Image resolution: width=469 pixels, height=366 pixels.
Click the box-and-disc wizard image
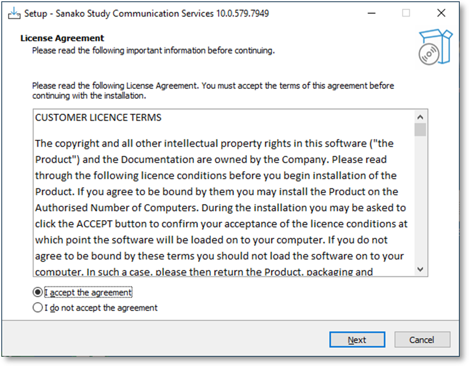coord(435,48)
